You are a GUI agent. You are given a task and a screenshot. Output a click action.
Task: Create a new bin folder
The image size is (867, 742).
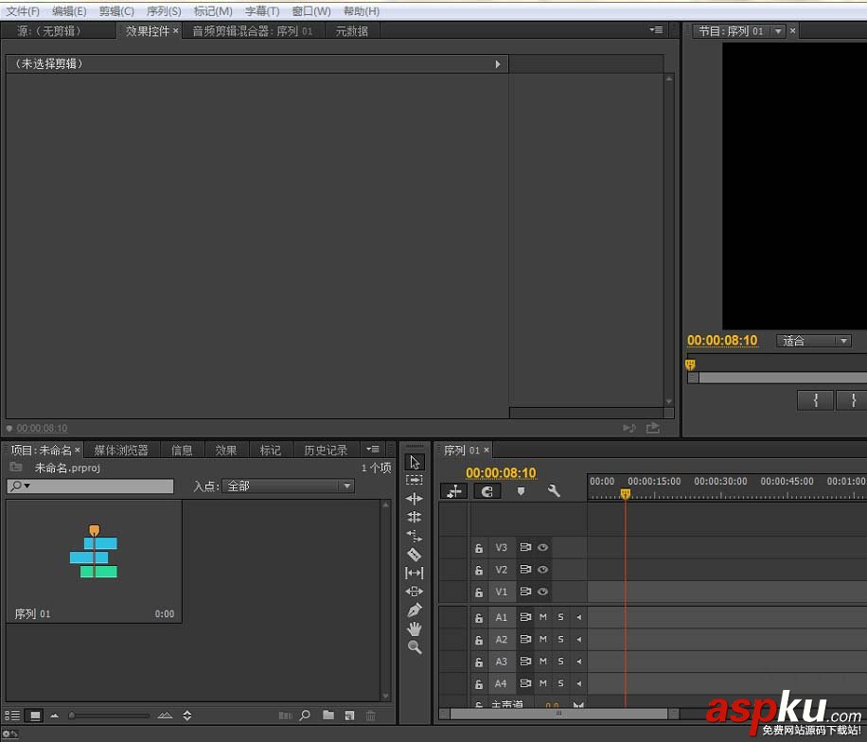tap(328, 715)
